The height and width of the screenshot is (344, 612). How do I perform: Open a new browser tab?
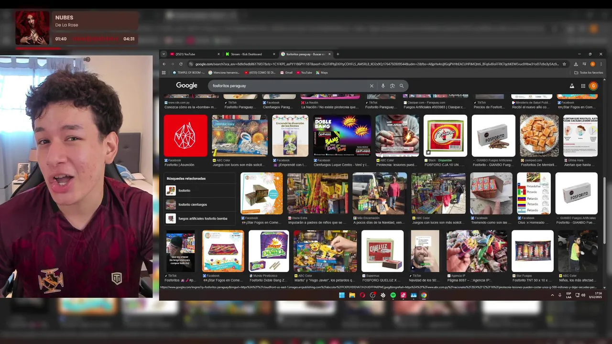tap(338, 54)
